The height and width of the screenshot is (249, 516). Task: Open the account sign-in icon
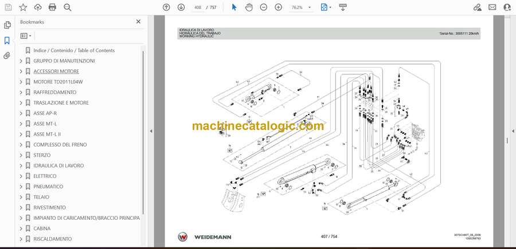click(507, 7)
